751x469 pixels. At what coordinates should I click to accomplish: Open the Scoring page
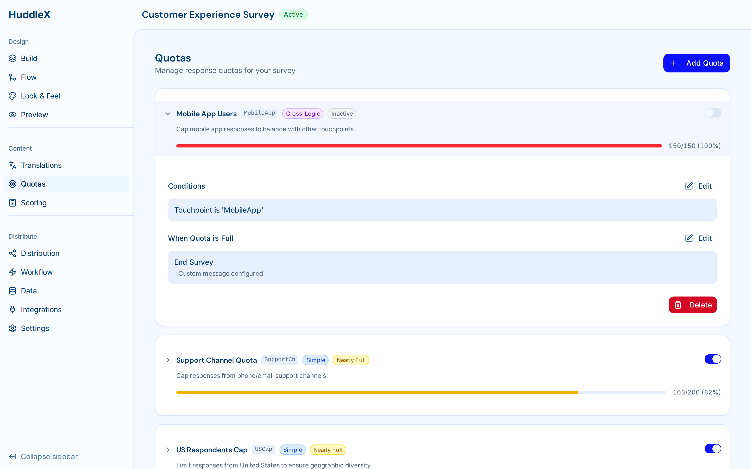click(x=67, y=203)
